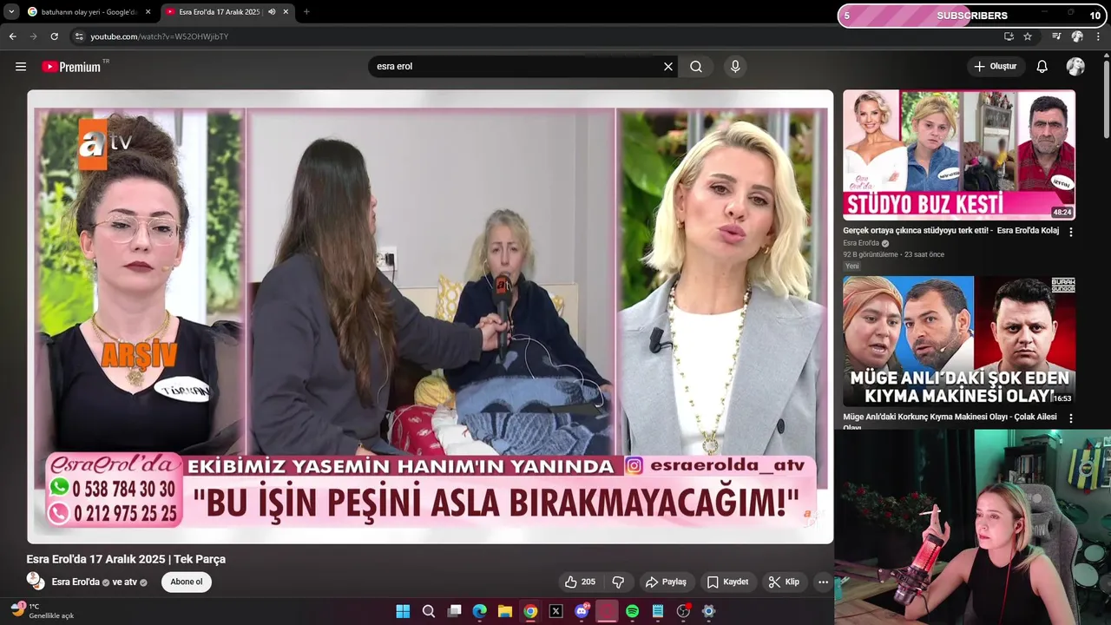Run search with the magnifier button
Image resolution: width=1111 pixels, height=625 pixels.
tap(696, 67)
